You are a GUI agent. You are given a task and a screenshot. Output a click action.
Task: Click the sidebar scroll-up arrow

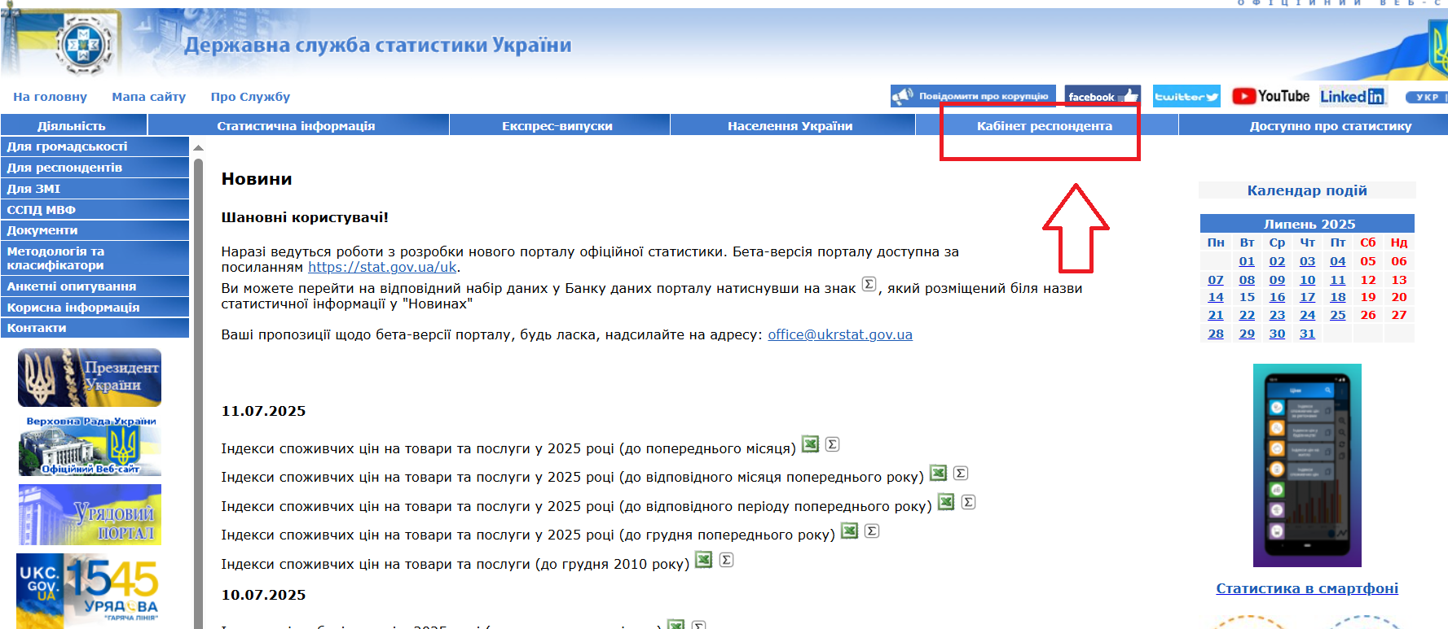198,148
